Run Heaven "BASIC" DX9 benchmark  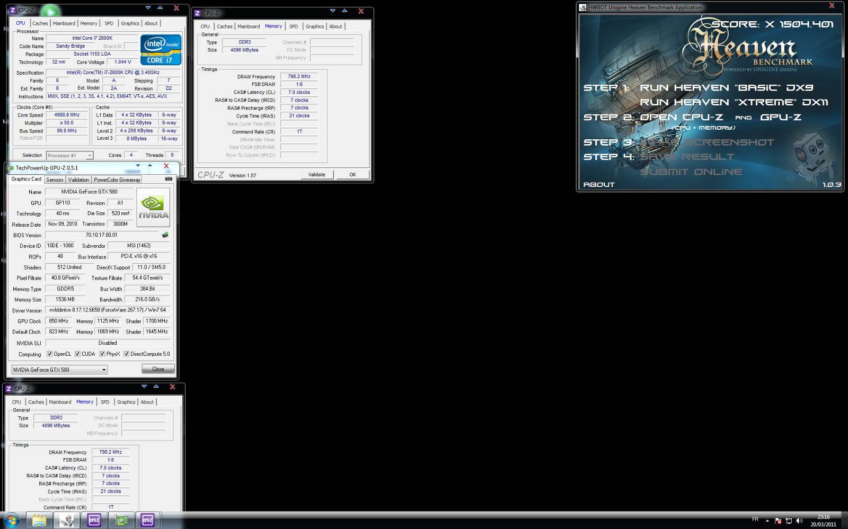point(726,87)
